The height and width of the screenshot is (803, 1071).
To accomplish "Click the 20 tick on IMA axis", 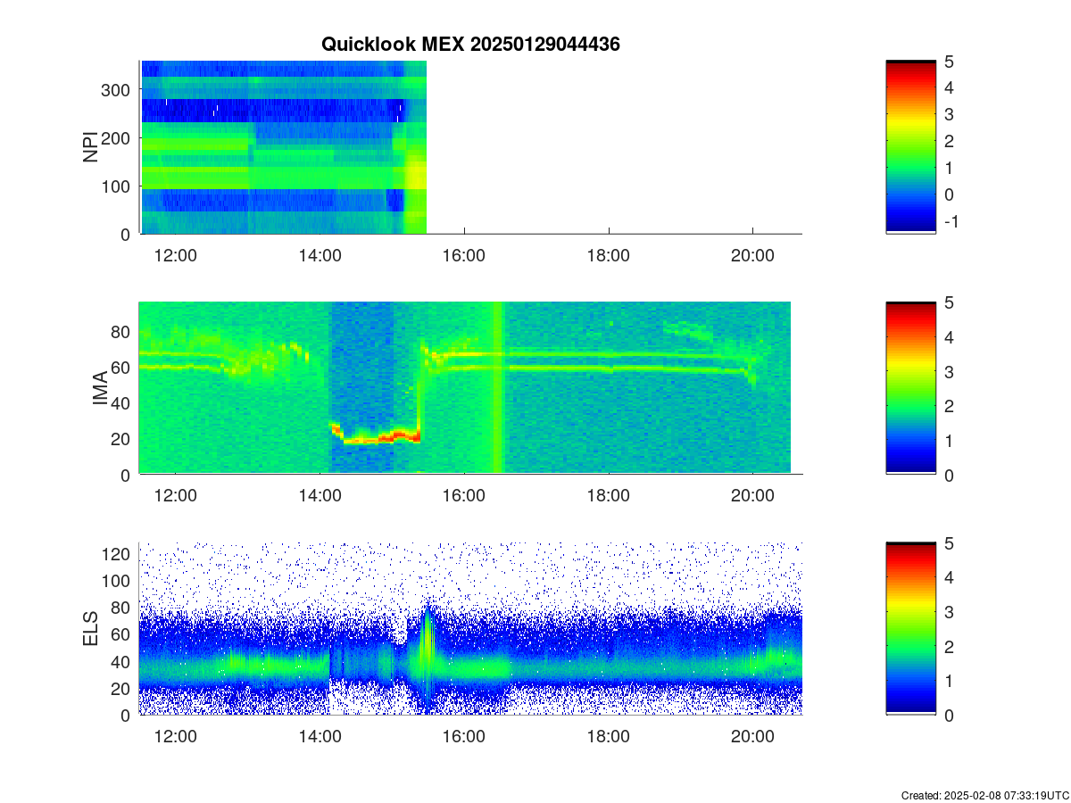I will pos(122,439).
